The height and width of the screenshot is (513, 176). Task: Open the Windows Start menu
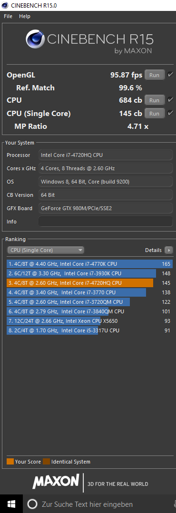point(11,504)
